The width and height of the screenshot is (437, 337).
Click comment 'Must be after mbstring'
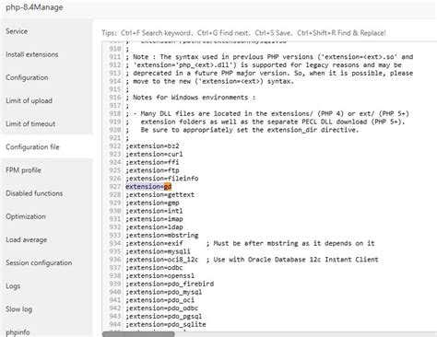pos(290,243)
